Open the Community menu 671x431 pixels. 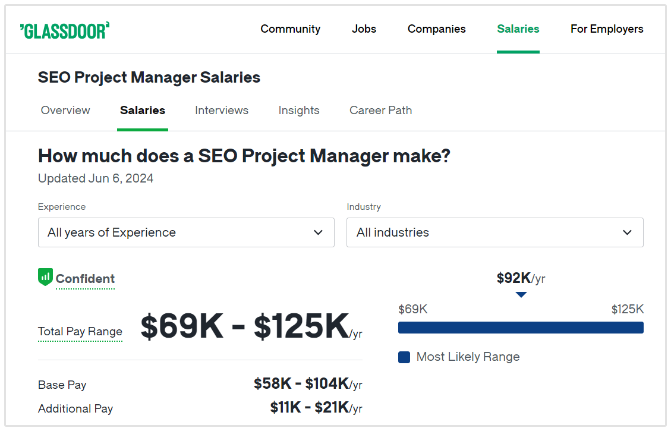pos(290,29)
